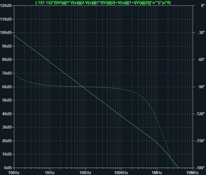
Task: Click the -150° phase axis label
Action: coord(200,141)
